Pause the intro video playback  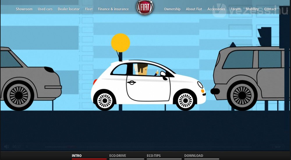[x=27, y=147]
